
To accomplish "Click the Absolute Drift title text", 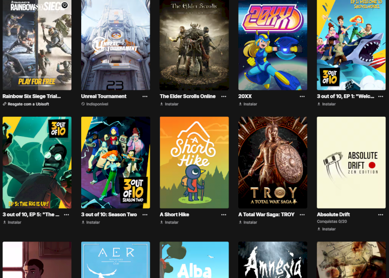I will tap(333, 215).
